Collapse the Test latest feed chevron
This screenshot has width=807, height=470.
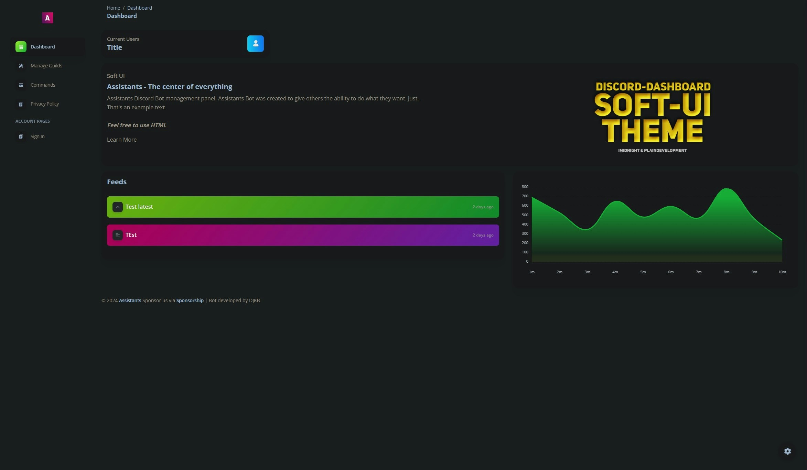tap(118, 207)
